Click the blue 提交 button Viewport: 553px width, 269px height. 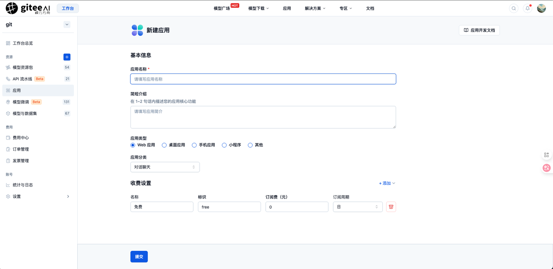pyautogui.click(x=139, y=256)
